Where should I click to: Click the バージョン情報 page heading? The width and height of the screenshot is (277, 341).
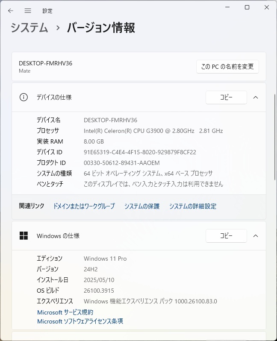pyautogui.click(x=101, y=28)
